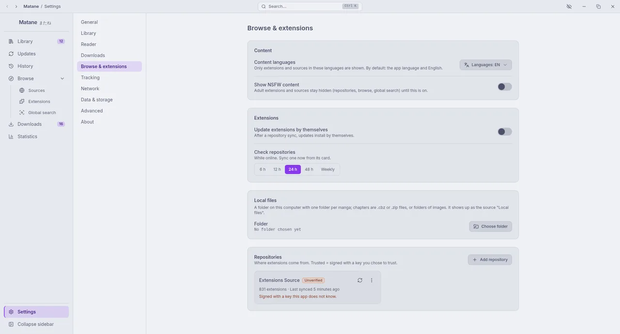620x334 pixels.
Task: Click the Global search scan icon
Action: (x=22, y=113)
